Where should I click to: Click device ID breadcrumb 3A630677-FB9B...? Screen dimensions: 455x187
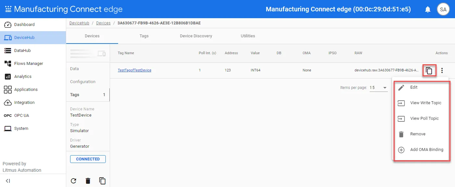point(159,23)
